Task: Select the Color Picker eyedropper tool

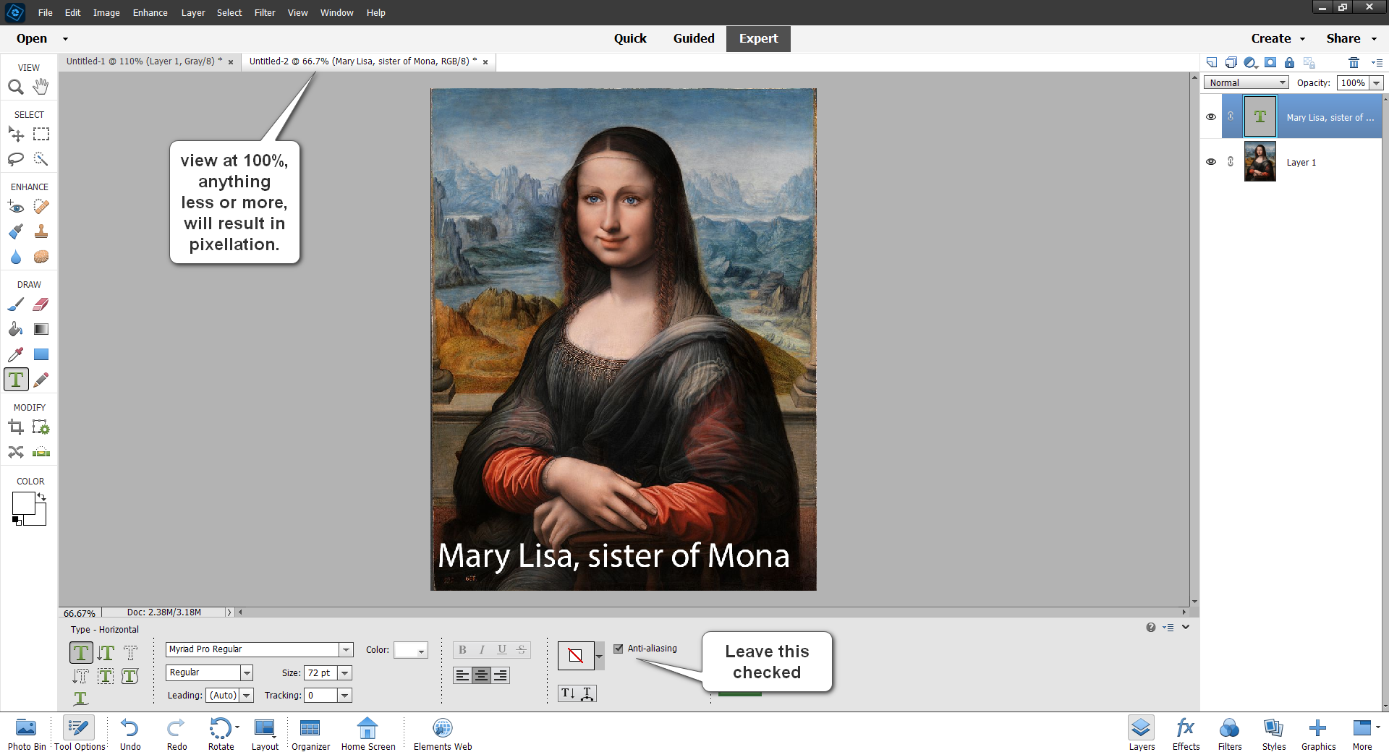Action: pos(16,354)
